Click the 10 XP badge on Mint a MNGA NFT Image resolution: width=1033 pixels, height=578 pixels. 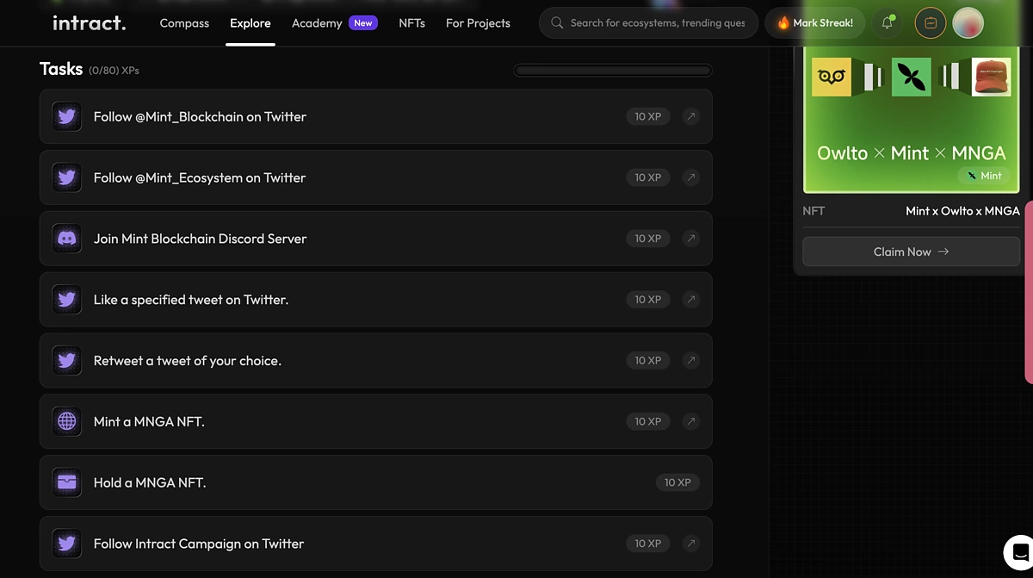tap(648, 421)
